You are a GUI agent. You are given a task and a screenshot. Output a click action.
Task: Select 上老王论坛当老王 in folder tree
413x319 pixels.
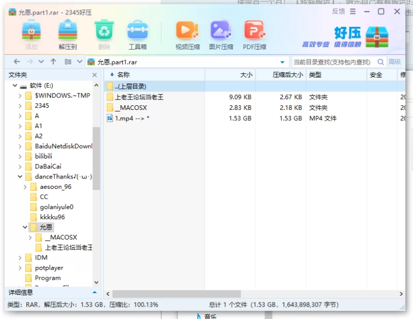point(69,248)
